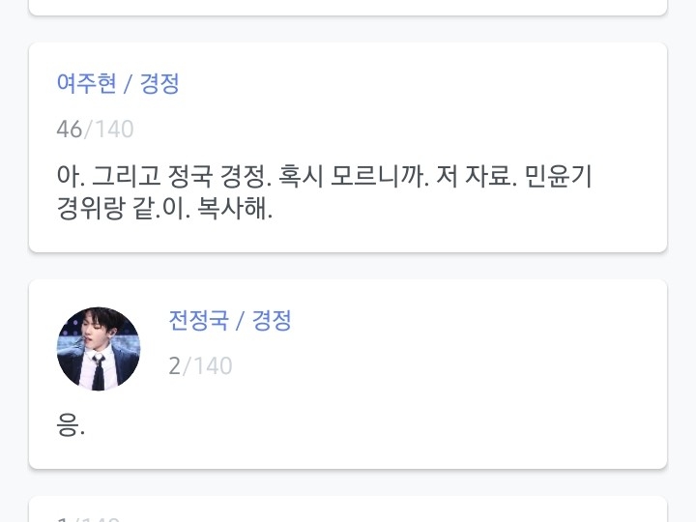Click empty space right of 전정국's name
Image resolution: width=696 pixels, height=522 pixels.
tap(464, 320)
